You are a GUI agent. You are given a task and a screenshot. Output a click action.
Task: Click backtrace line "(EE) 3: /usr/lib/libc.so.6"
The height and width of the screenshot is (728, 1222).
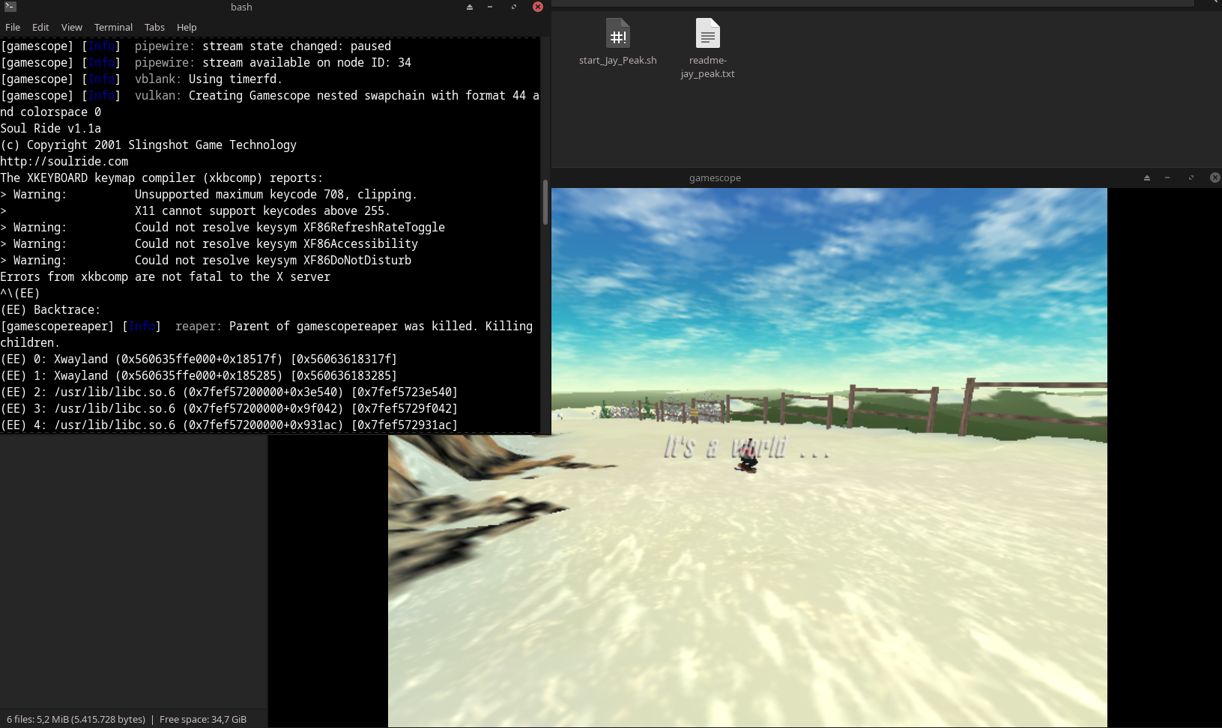tap(229, 408)
